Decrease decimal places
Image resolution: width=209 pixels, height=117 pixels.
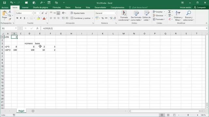(x=115, y=18)
